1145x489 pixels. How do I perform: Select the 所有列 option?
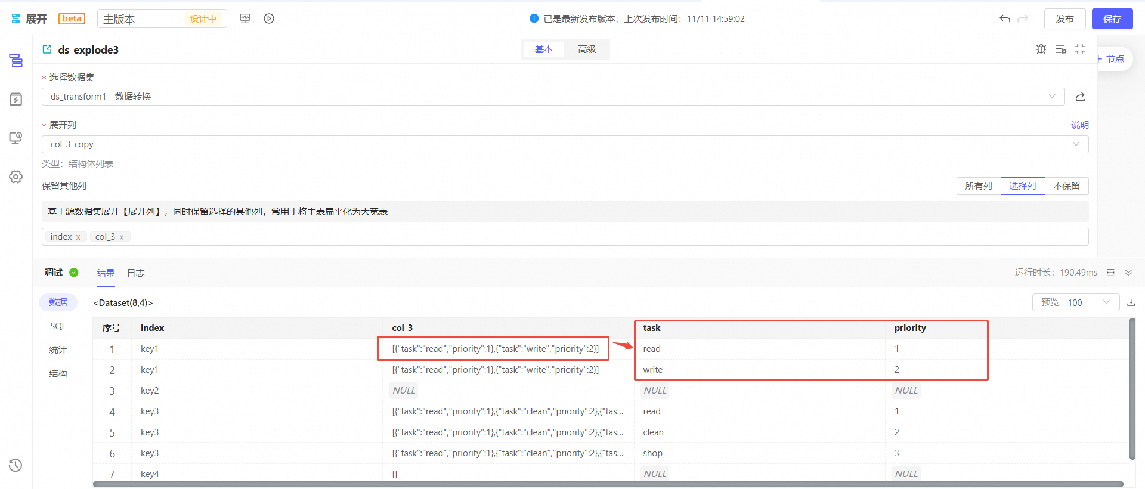(x=979, y=186)
